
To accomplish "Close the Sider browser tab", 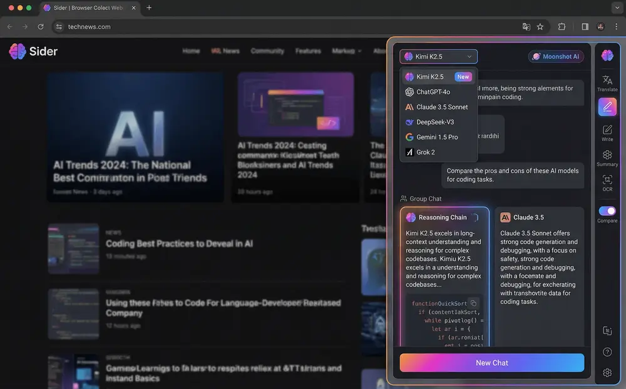I will (134, 8).
